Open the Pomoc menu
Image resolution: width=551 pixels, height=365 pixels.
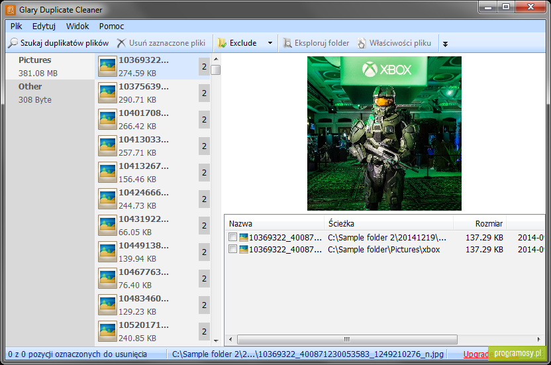111,26
